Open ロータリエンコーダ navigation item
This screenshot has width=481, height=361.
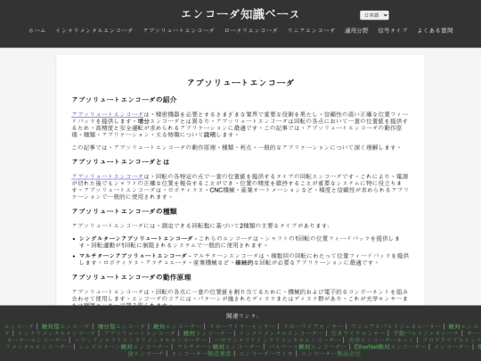[x=251, y=30]
